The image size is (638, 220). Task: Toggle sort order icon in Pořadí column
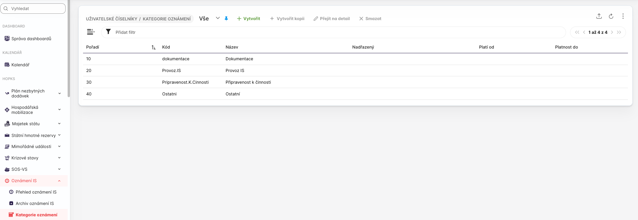(153, 48)
